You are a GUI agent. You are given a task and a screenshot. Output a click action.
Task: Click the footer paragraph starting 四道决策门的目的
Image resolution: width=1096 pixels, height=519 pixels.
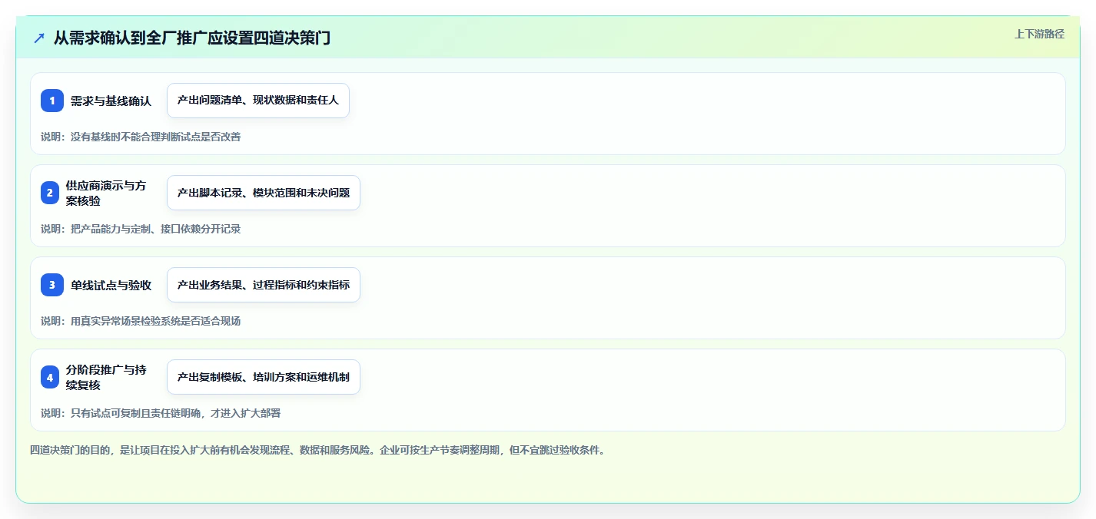tap(317, 450)
